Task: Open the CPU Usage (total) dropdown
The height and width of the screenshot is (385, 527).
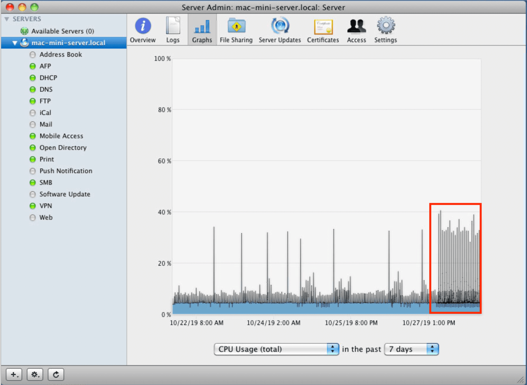Action: click(276, 349)
